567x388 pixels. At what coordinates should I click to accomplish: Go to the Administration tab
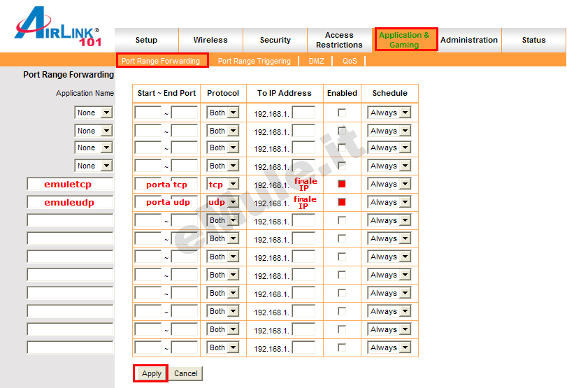coord(469,40)
